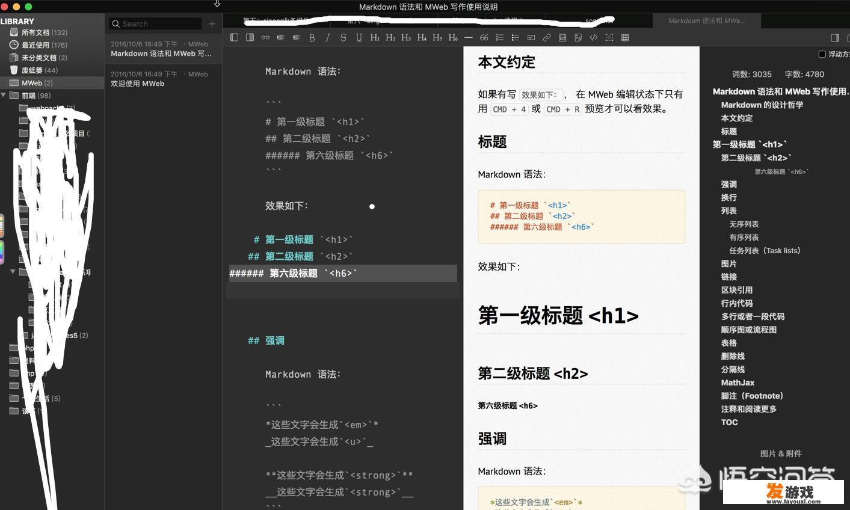
Task: Jump to 列表 in the outline
Action: pos(728,210)
